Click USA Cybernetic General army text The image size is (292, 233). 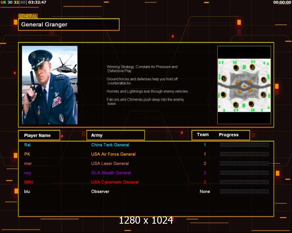coord(115,182)
